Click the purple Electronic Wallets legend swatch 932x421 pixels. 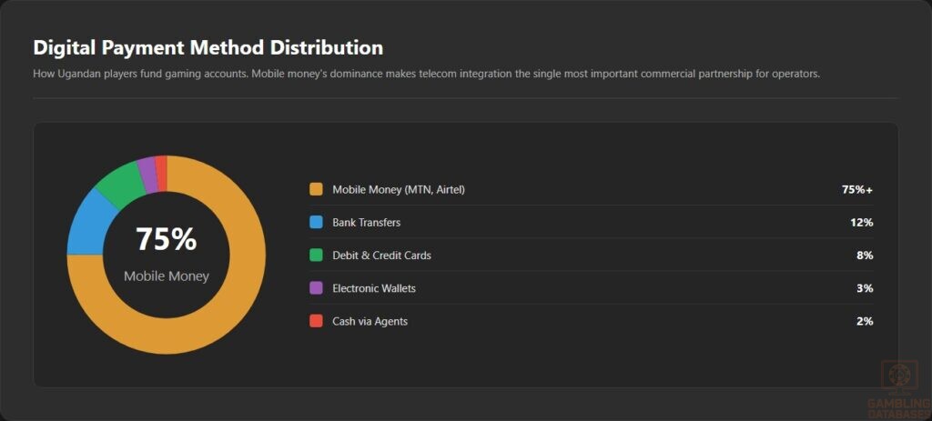coord(316,288)
